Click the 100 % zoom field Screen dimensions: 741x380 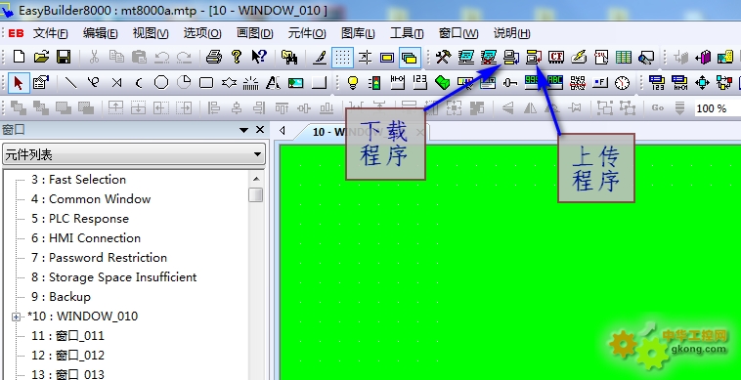click(716, 108)
